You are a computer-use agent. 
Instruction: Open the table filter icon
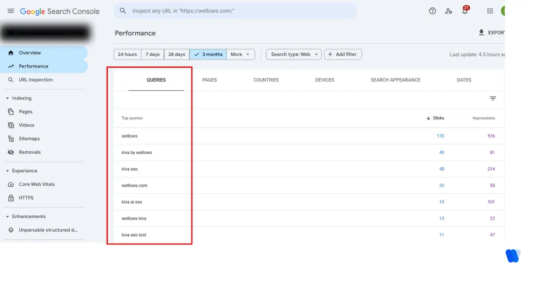coord(493,98)
